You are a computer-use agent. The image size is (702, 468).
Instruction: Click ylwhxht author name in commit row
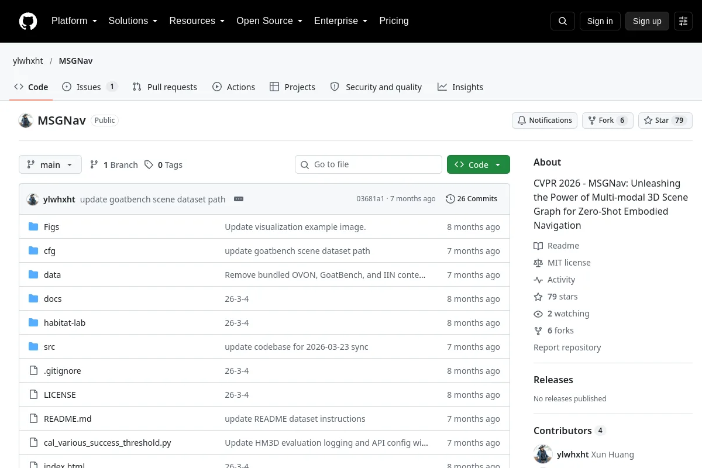59,199
